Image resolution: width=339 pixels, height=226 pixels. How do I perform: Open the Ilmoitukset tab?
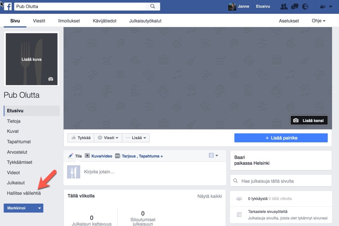point(69,21)
